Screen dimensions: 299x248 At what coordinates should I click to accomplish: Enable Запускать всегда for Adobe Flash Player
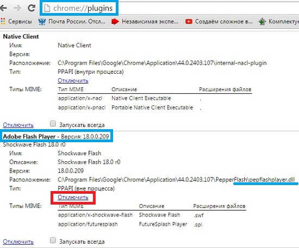(53, 240)
